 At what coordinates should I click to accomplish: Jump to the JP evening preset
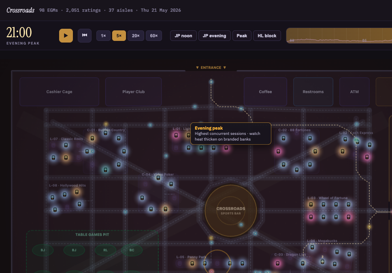215,36
